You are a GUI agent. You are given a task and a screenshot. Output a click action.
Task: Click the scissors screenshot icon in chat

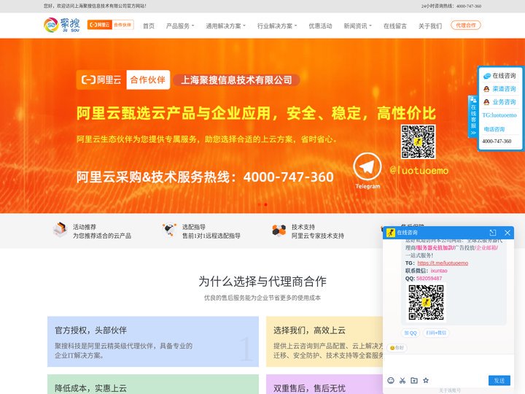click(x=402, y=380)
